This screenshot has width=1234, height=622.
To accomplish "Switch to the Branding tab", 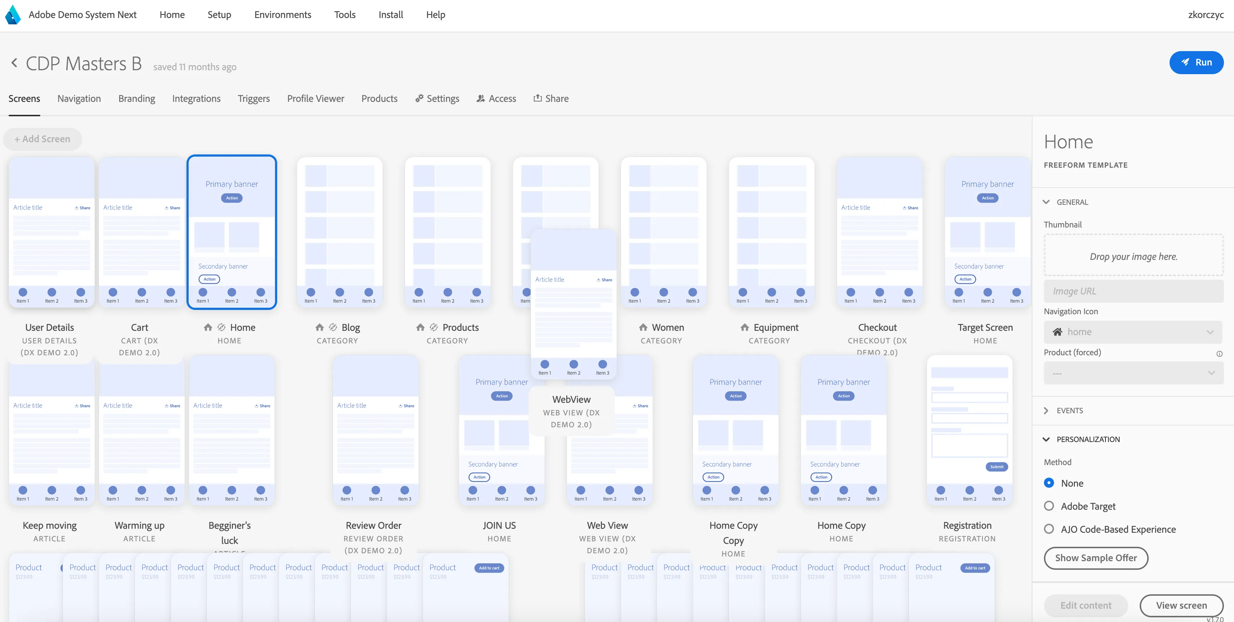I will 136,98.
